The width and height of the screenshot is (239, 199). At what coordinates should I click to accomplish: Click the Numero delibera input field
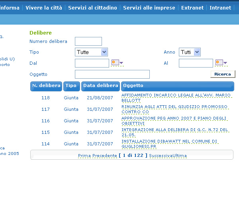88,41
